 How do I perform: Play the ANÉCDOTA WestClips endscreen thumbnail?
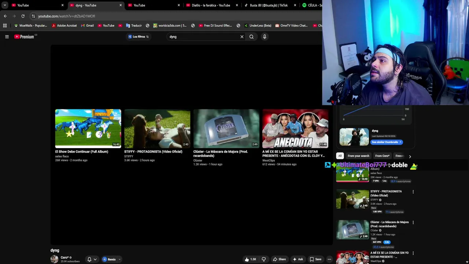(x=295, y=128)
